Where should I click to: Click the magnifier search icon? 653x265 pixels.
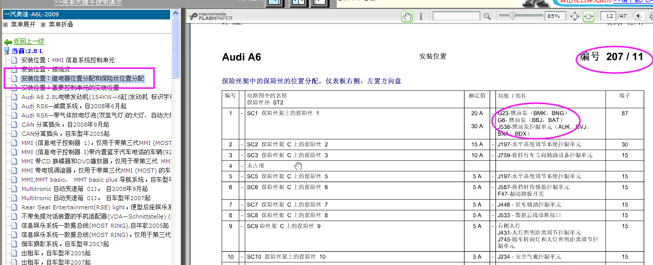487,16
